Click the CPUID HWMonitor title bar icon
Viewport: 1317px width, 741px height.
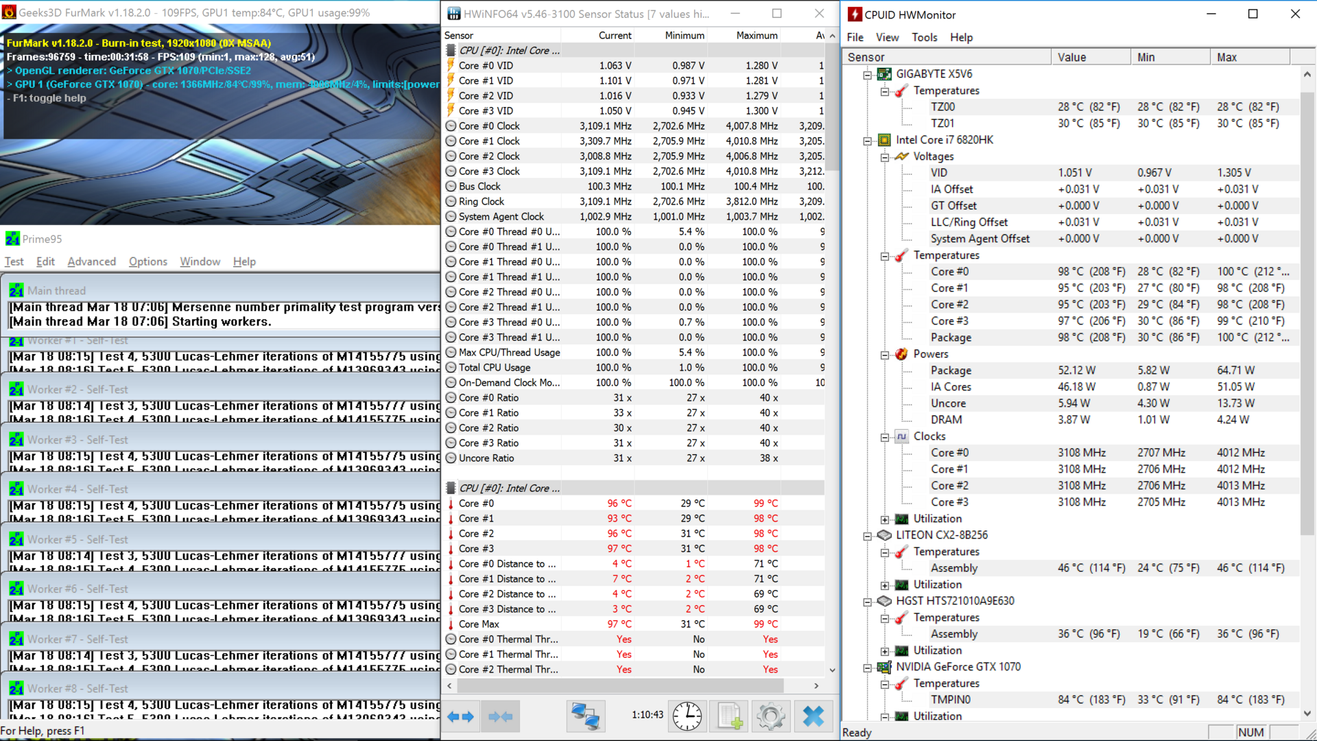click(855, 14)
